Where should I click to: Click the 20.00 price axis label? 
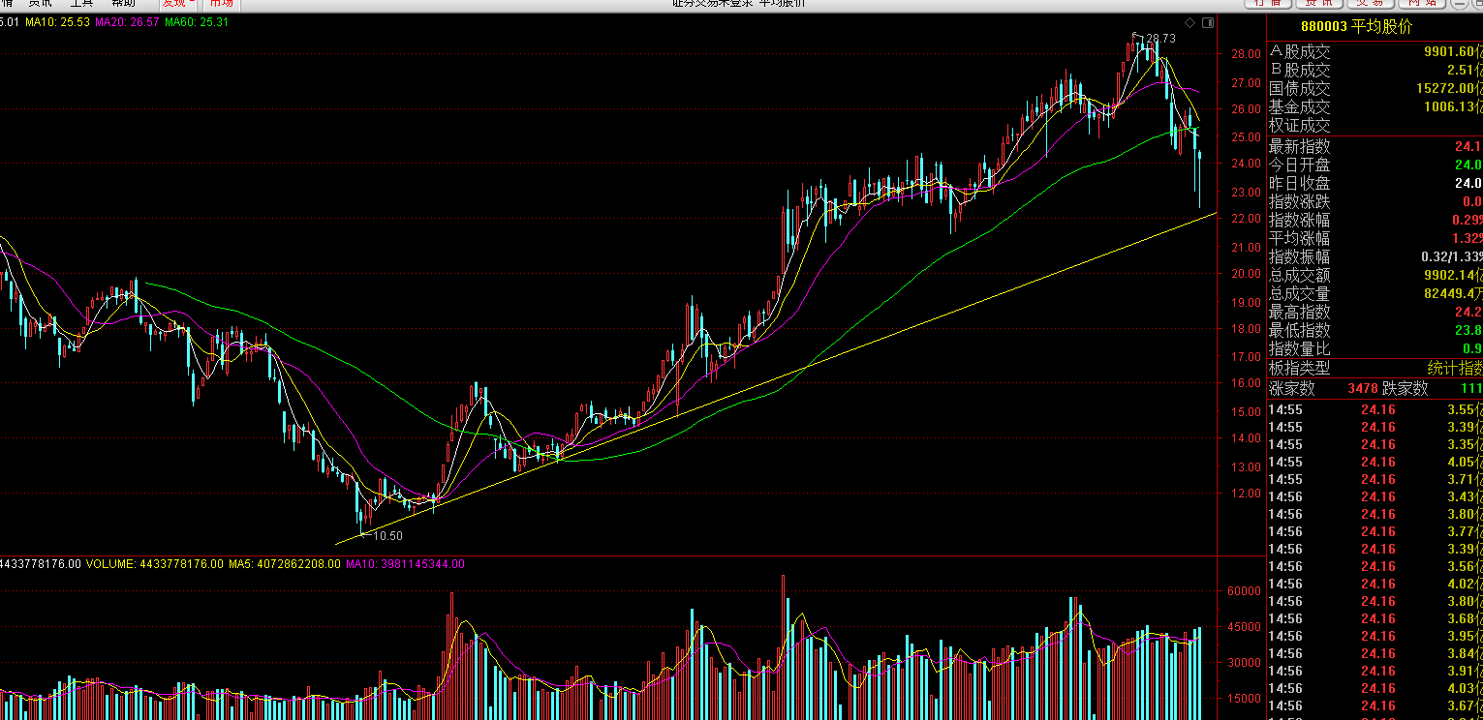[x=1246, y=274]
